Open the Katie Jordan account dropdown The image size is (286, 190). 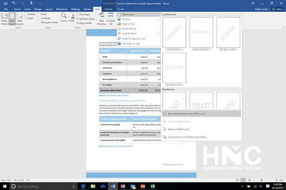(262, 9)
